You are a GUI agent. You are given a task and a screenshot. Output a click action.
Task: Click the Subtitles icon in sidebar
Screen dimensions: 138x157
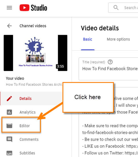click(9, 153)
